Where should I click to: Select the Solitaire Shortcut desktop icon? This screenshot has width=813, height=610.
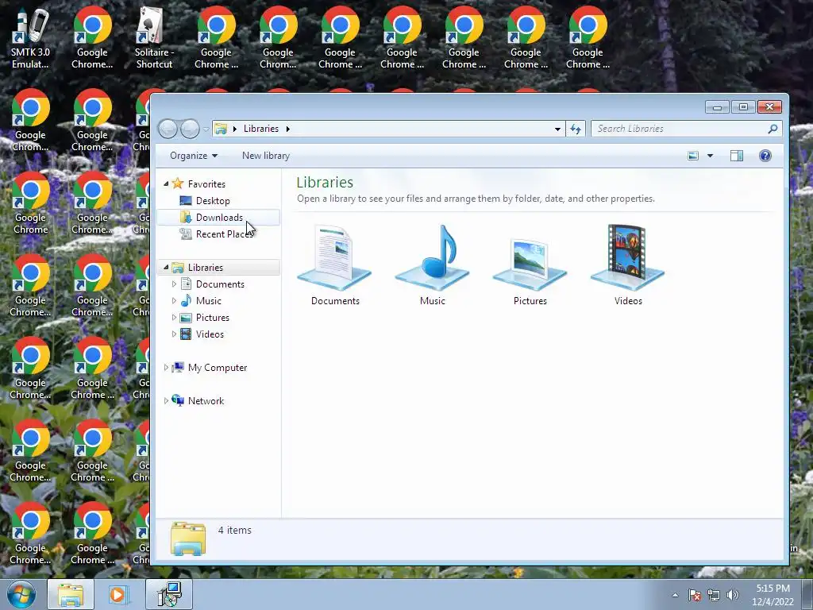point(154,38)
